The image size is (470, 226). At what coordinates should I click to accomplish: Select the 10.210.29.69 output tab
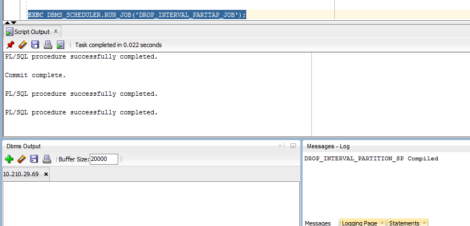coord(22,174)
